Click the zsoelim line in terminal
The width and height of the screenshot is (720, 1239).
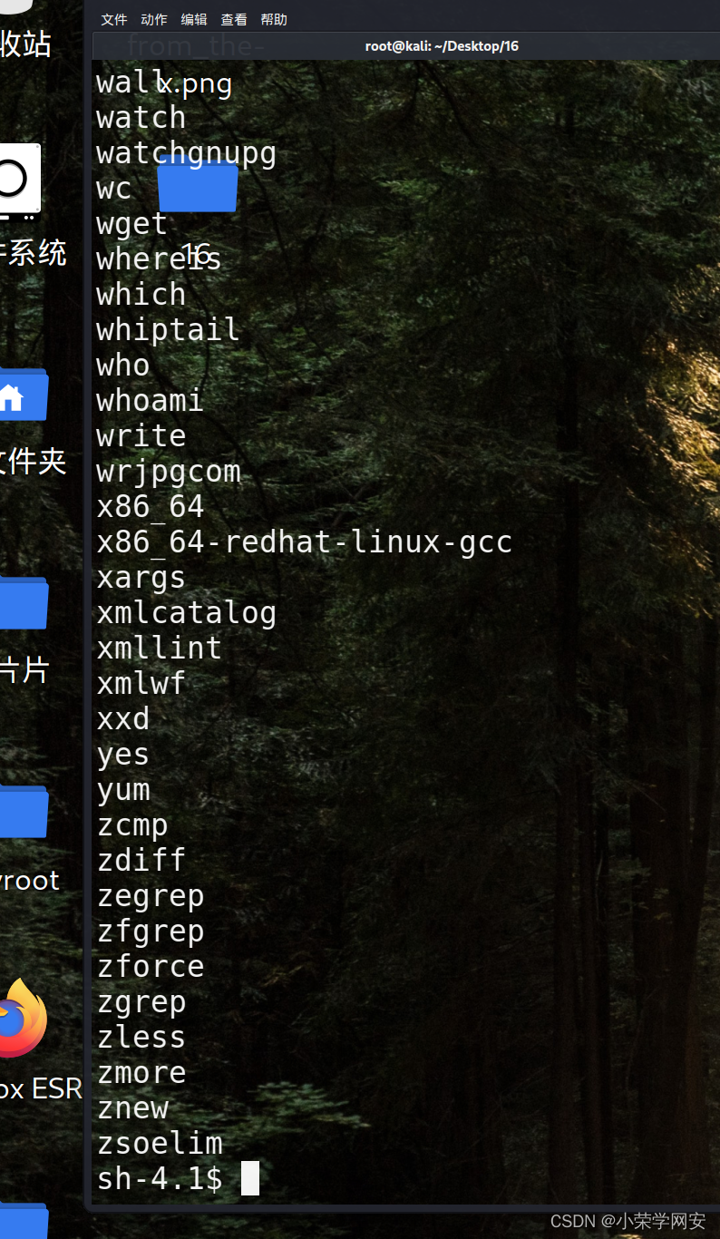159,1143
